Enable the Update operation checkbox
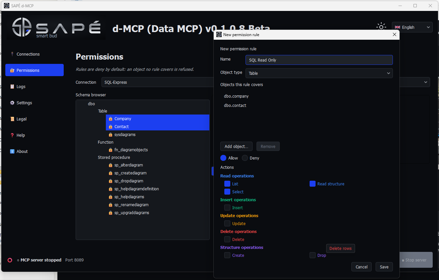The height and width of the screenshot is (280, 439). [227, 223]
